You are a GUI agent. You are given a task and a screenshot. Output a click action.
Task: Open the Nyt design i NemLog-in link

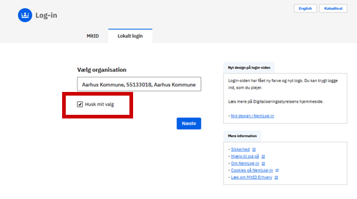coord(252,116)
